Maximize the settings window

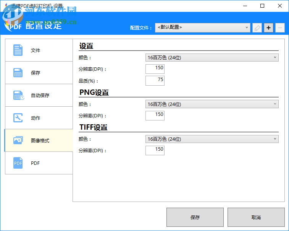tap(262, 6)
